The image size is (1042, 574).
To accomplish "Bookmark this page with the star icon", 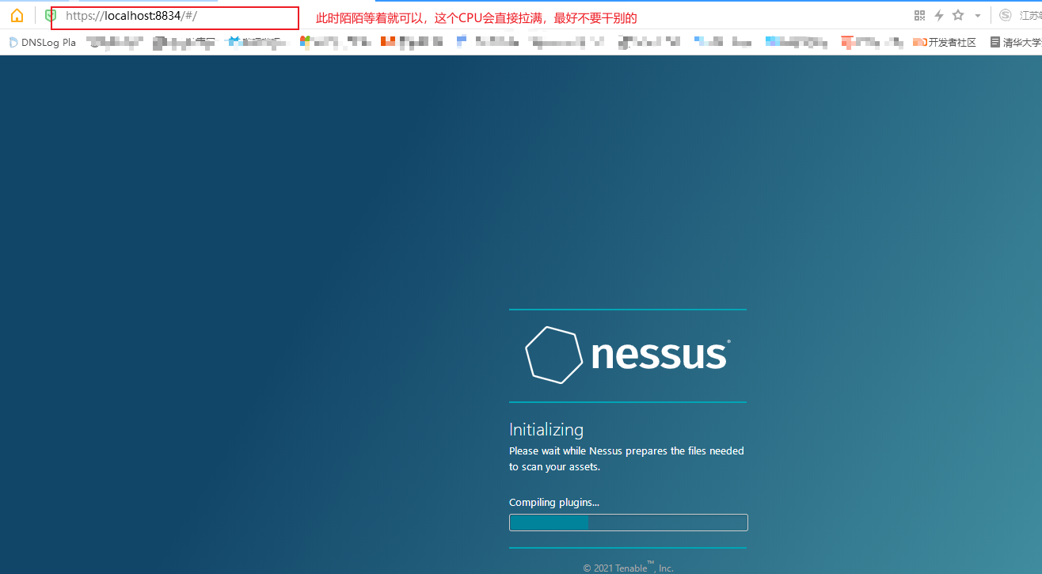I will (958, 15).
